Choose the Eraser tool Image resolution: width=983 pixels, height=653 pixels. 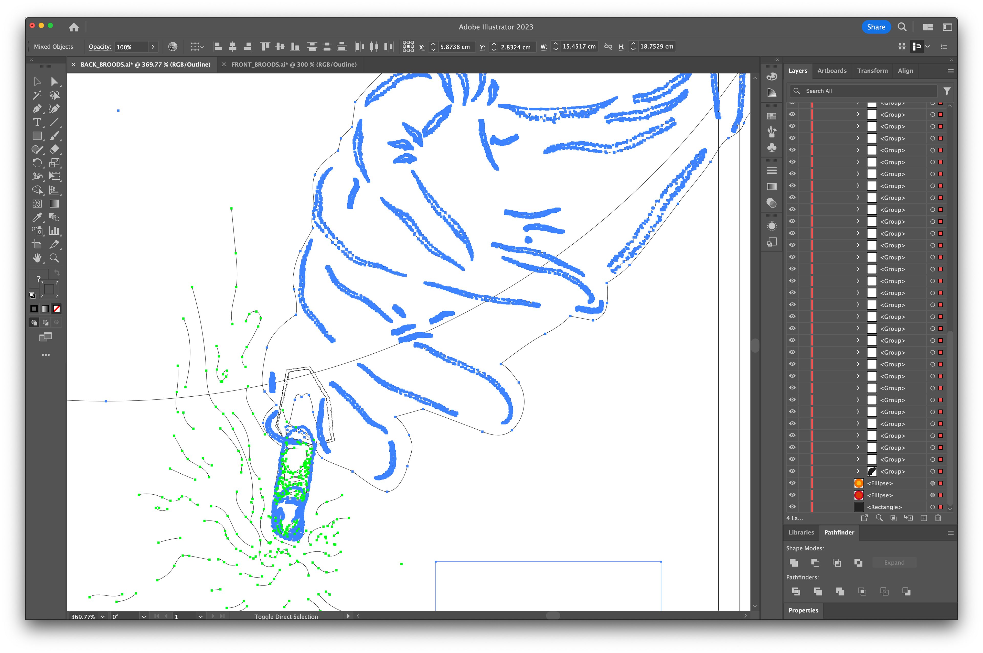tap(54, 149)
